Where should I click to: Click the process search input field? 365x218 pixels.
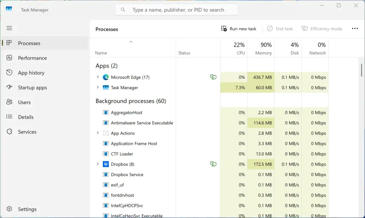coord(177,10)
